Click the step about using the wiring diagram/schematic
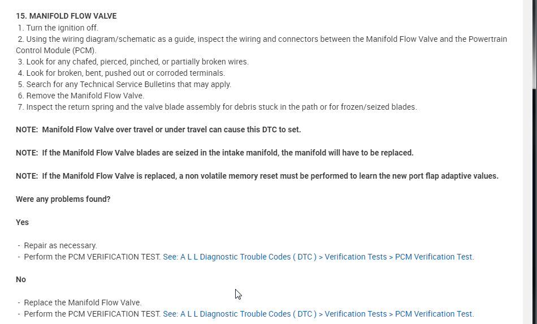The width and height of the screenshot is (537, 324). click(x=266, y=39)
